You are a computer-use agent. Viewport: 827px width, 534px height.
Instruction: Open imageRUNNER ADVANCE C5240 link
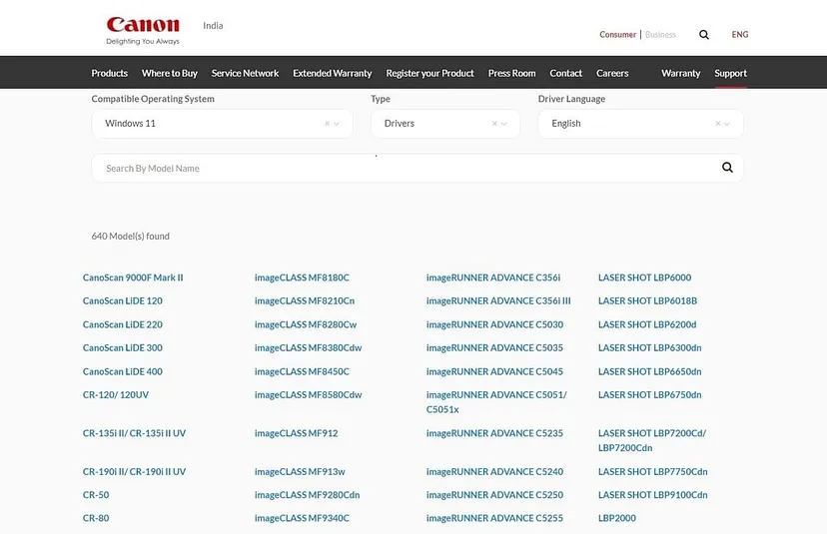tap(494, 471)
